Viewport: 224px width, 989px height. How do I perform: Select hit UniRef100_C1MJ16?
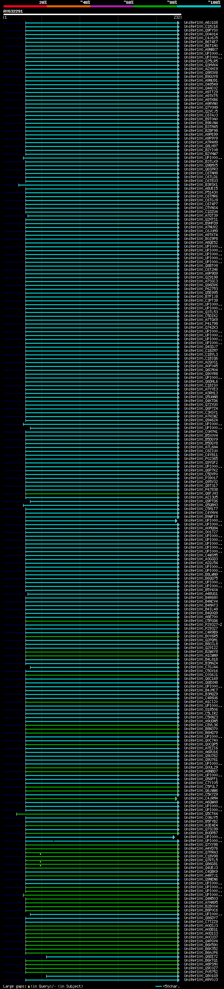[x=201, y=27]
